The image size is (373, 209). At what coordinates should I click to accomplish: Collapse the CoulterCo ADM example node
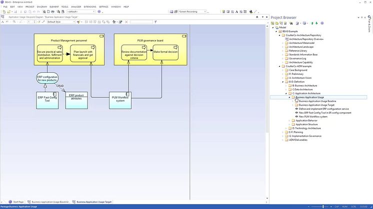pos(279,66)
